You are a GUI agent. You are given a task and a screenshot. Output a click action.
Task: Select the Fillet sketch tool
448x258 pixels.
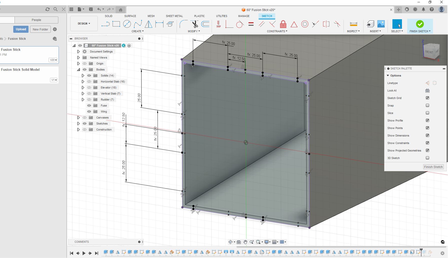[x=183, y=24]
